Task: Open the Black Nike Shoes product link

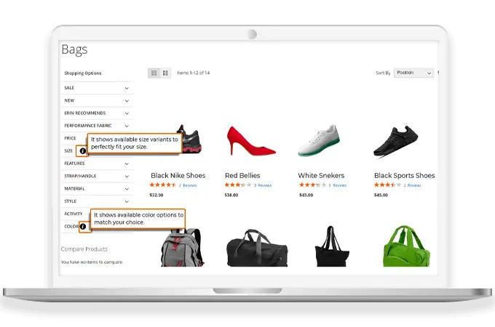Action: (178, 175)
